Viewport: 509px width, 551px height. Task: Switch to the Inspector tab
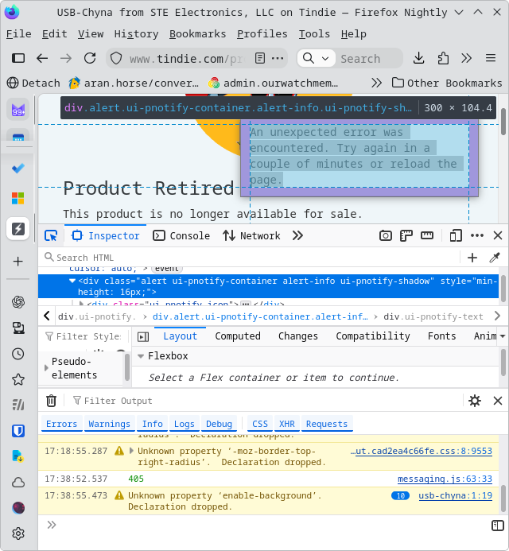pos(106,236)
